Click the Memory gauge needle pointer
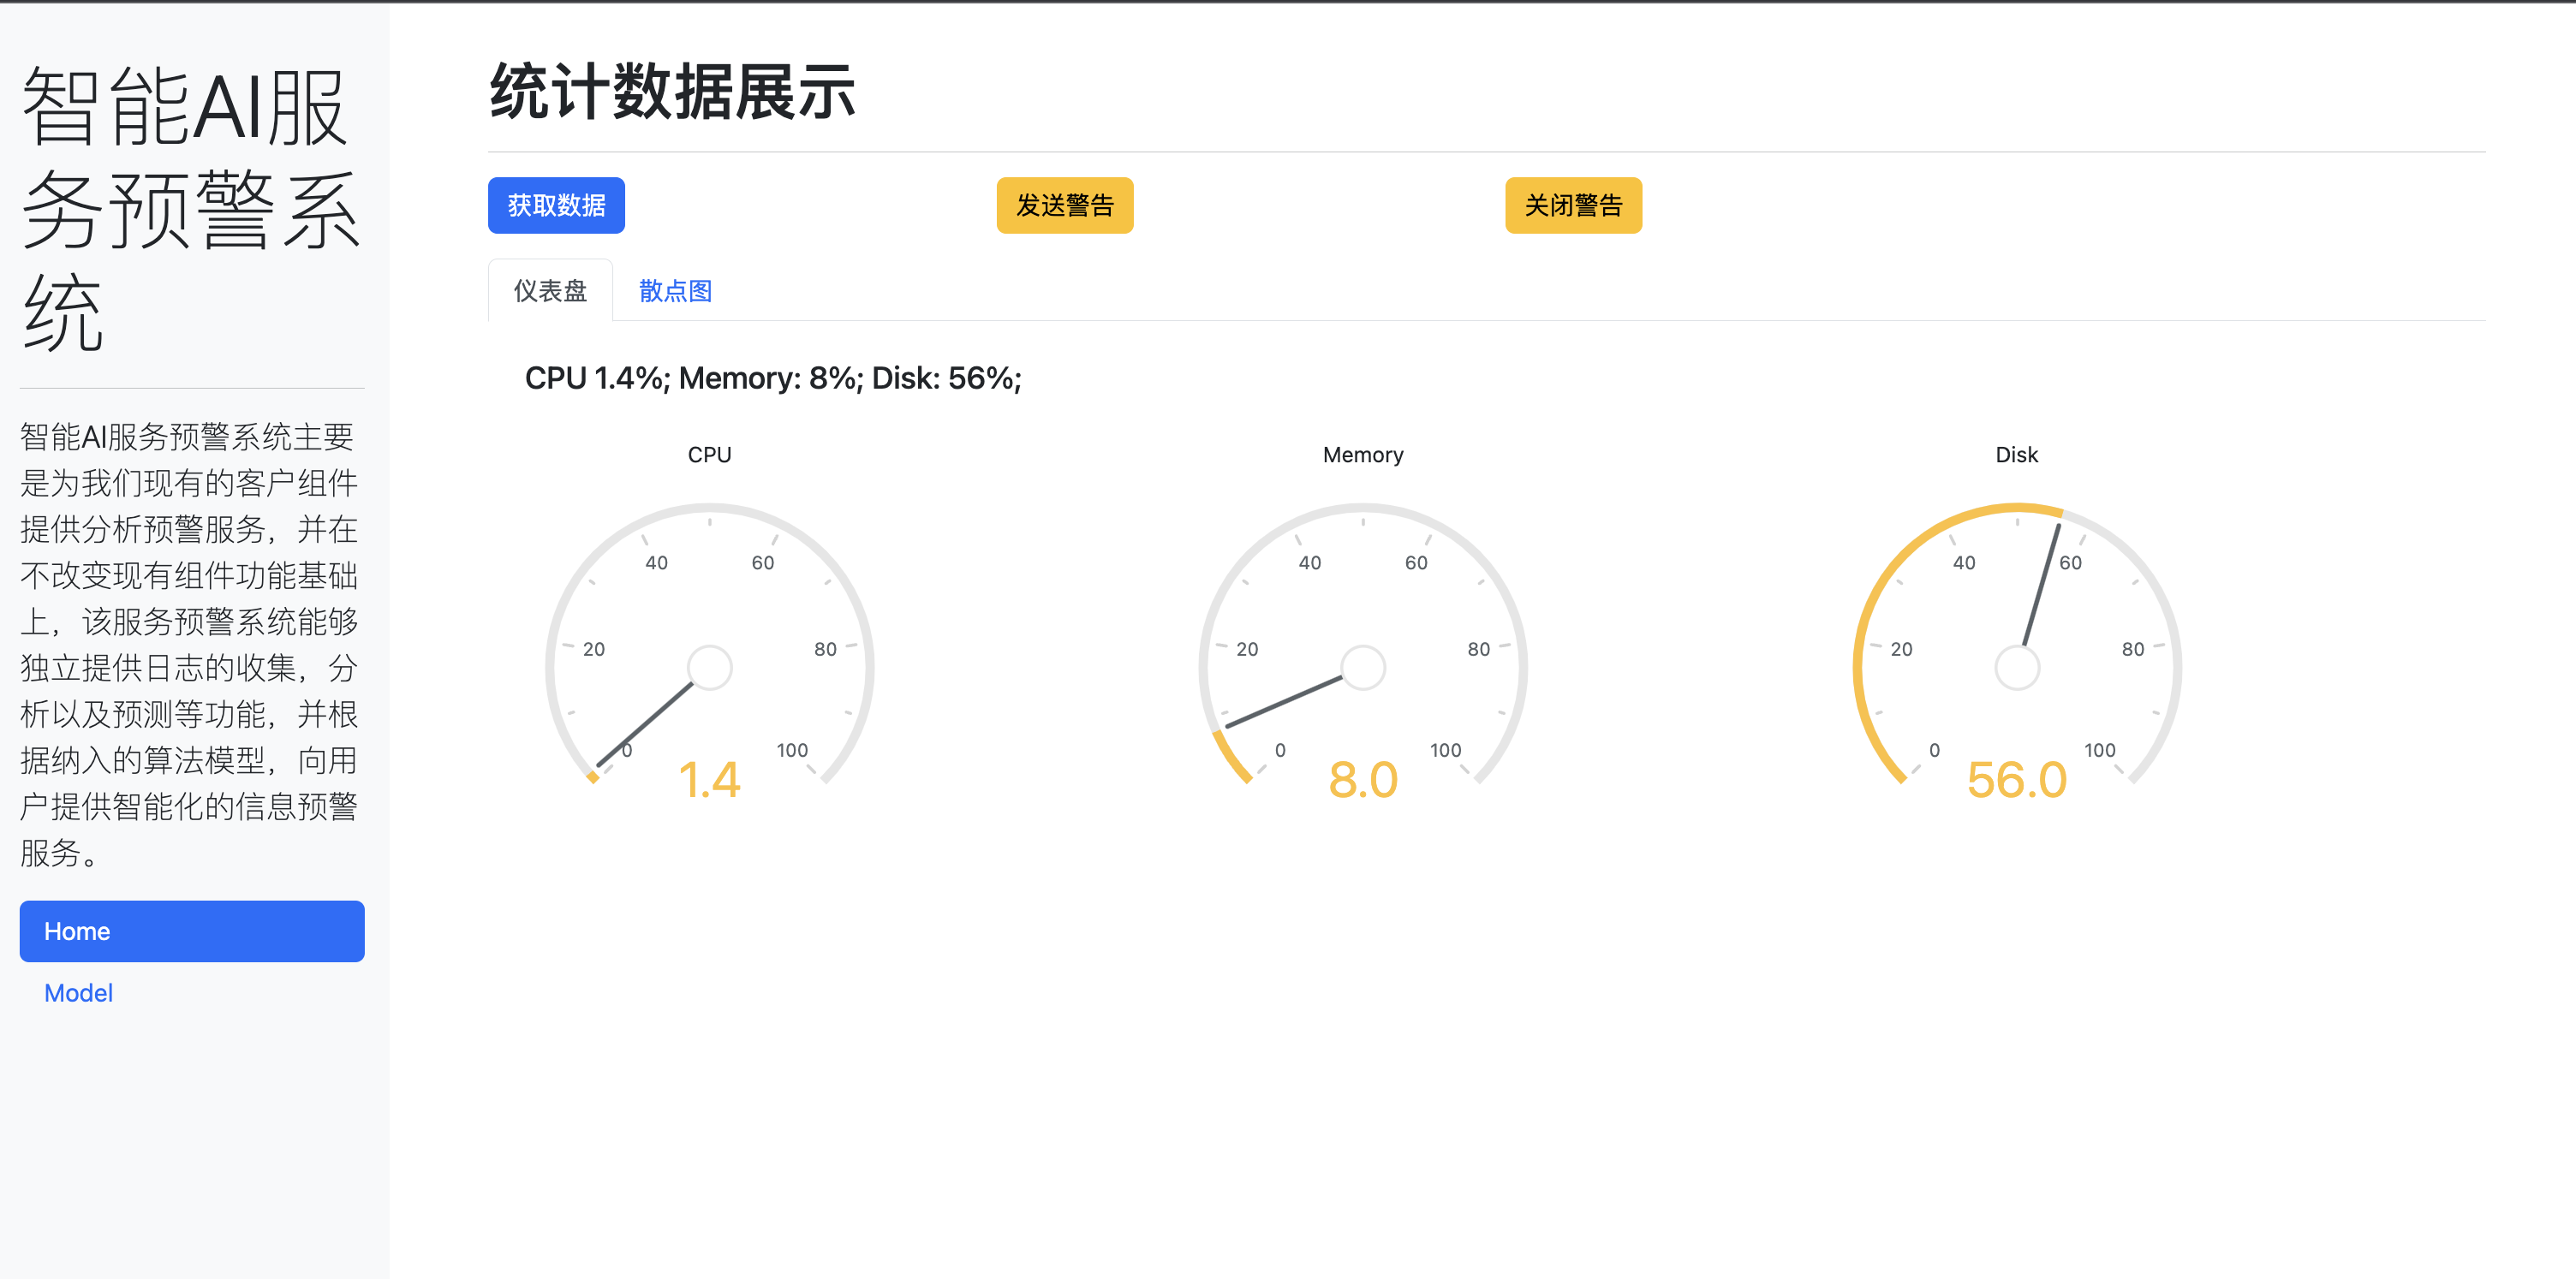This screenshot has height=1279, width=2576. click(1285, 701)
